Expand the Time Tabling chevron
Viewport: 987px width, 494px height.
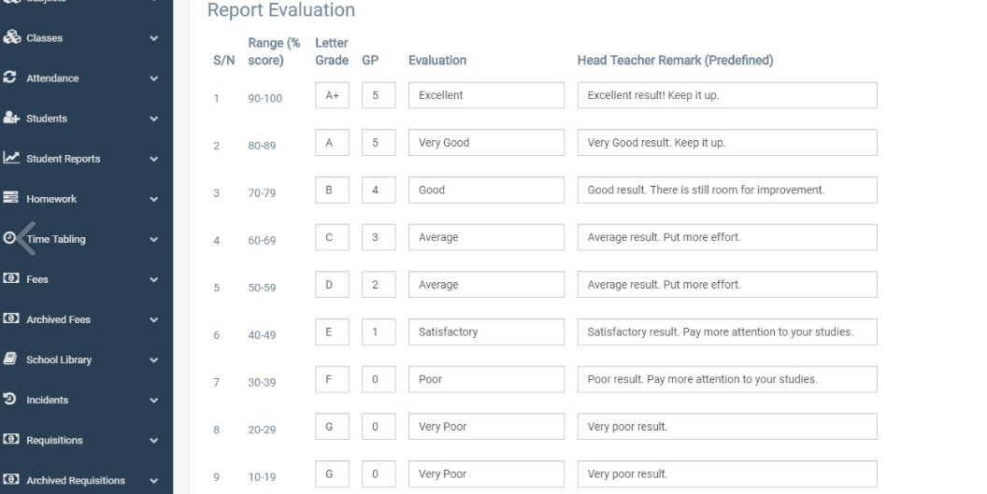tap(153, 239)
